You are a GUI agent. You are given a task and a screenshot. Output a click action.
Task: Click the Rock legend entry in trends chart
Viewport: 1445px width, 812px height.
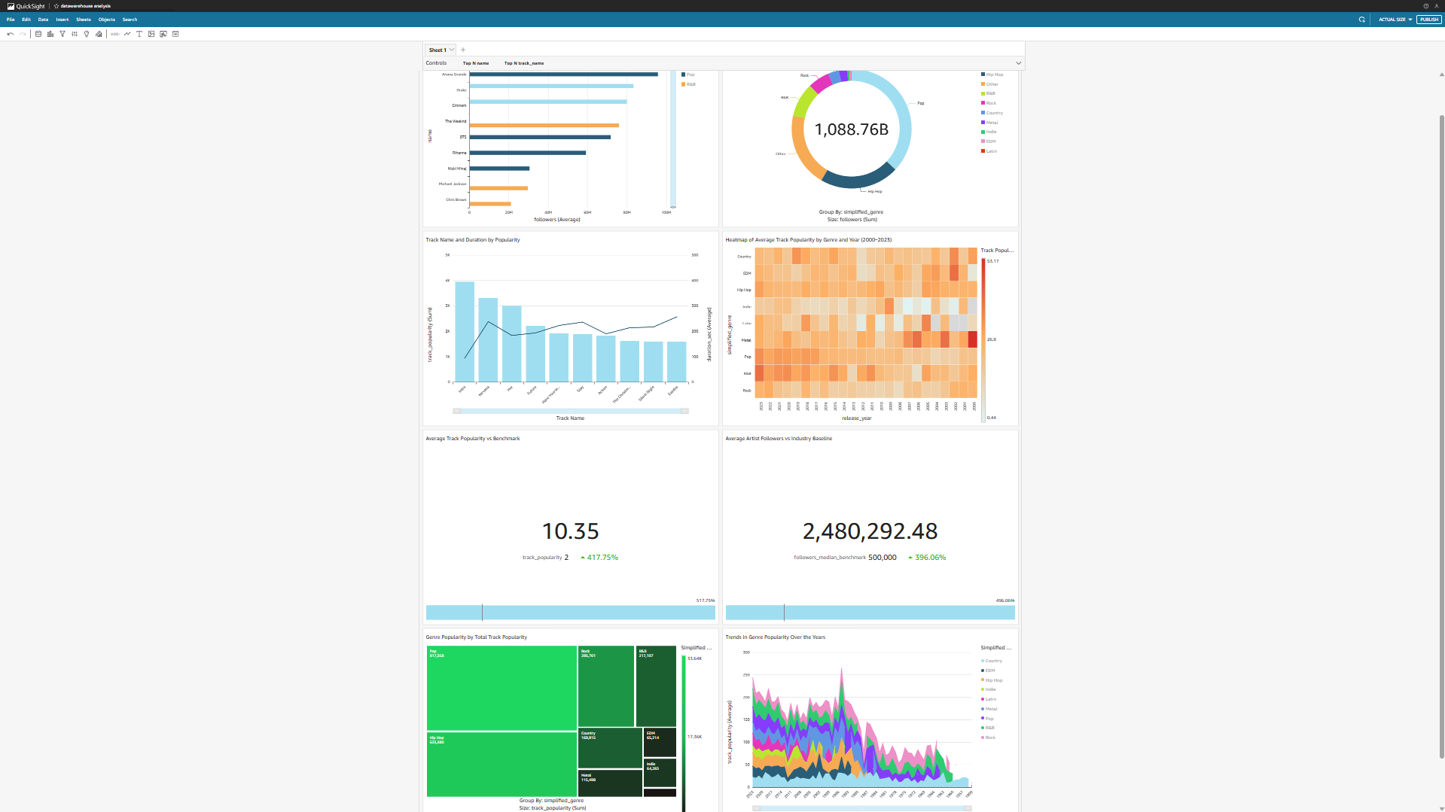[x=989, y=737]
